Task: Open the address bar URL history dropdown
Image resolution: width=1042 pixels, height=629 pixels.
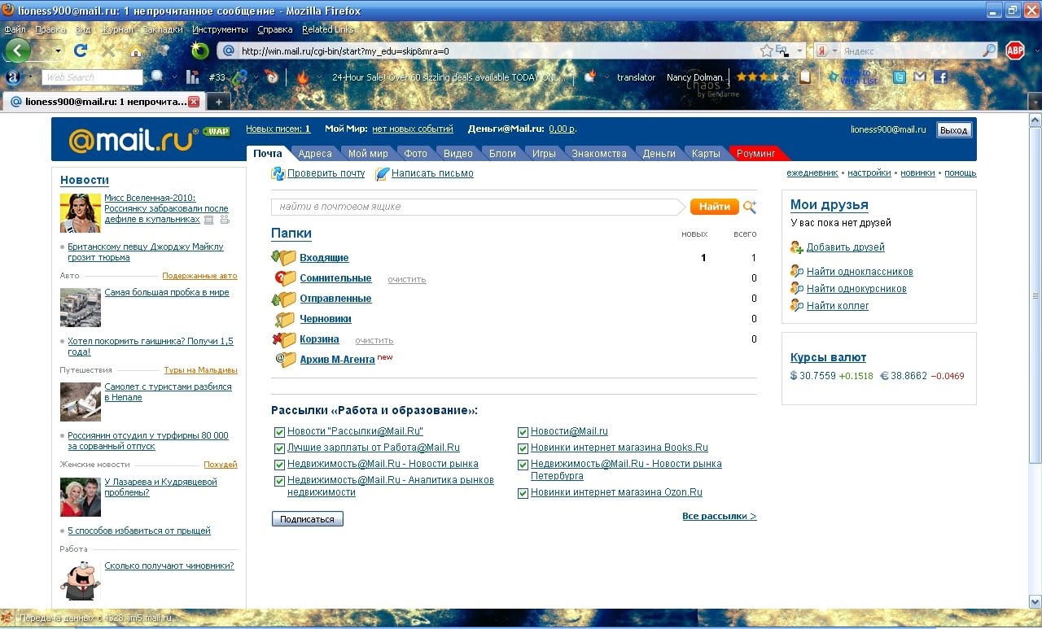Action: pos(799,50)
